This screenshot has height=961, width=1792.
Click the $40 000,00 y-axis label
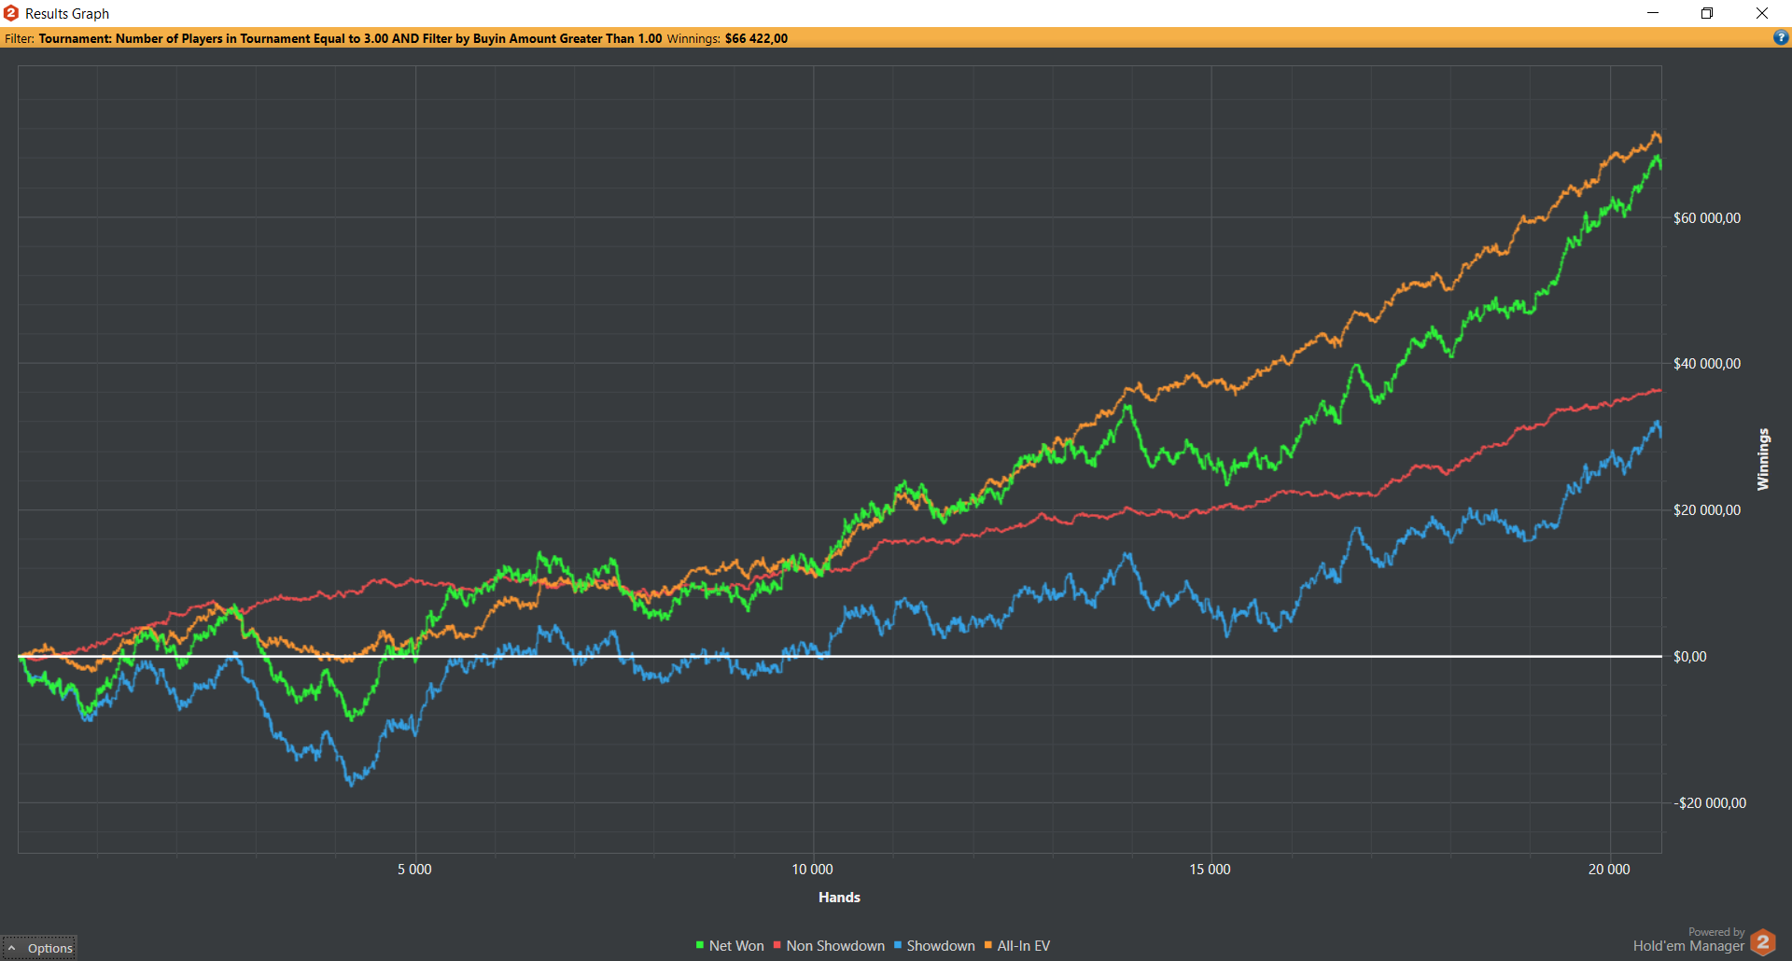tap(1707, 364)
